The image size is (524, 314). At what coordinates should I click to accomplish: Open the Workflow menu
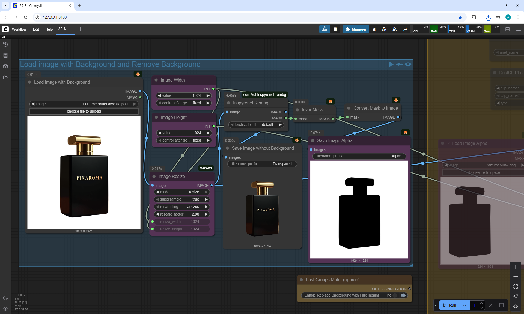tap(19, 29)
